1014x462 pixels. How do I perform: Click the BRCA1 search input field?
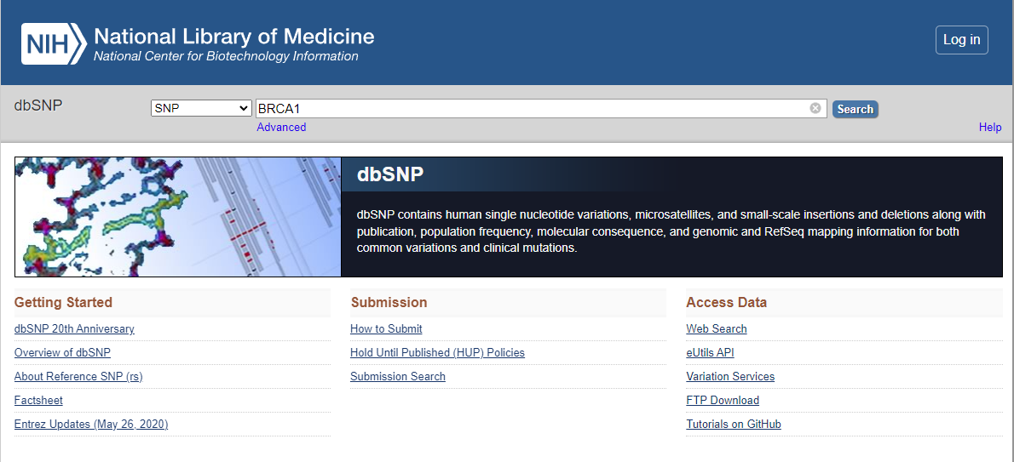tap(528, 109)
